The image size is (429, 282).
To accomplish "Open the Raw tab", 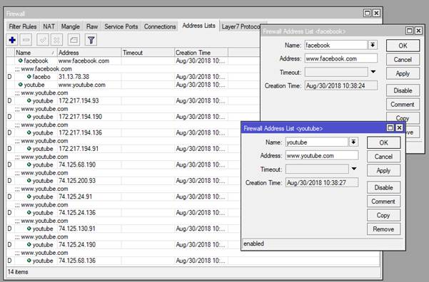I will (92, 26).
